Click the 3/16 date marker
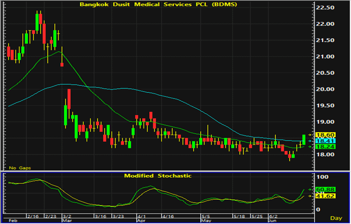The height and width of the screenshot is (224, 351). [100, 217]
